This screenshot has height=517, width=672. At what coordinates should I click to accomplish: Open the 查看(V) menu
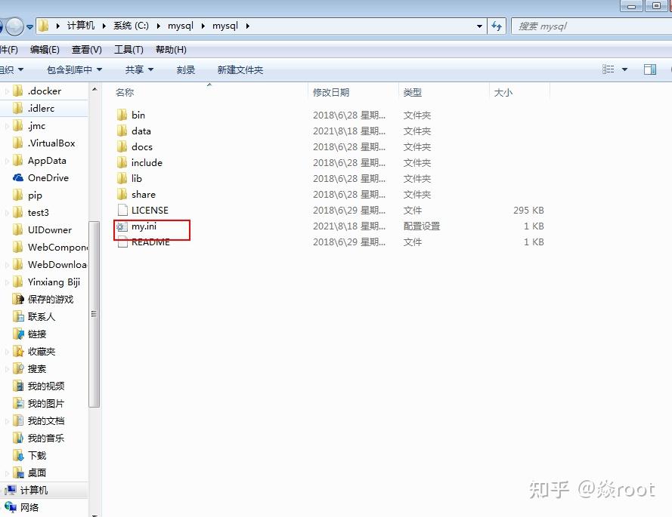pos(87,50)
